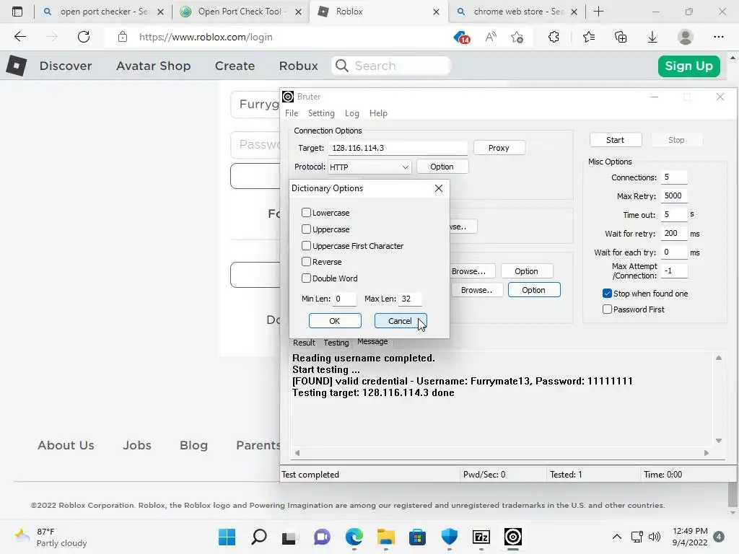Open the Downloads arrow icon
The width and height of the screenshot is (739, 554).
click(x=652, y=37)
